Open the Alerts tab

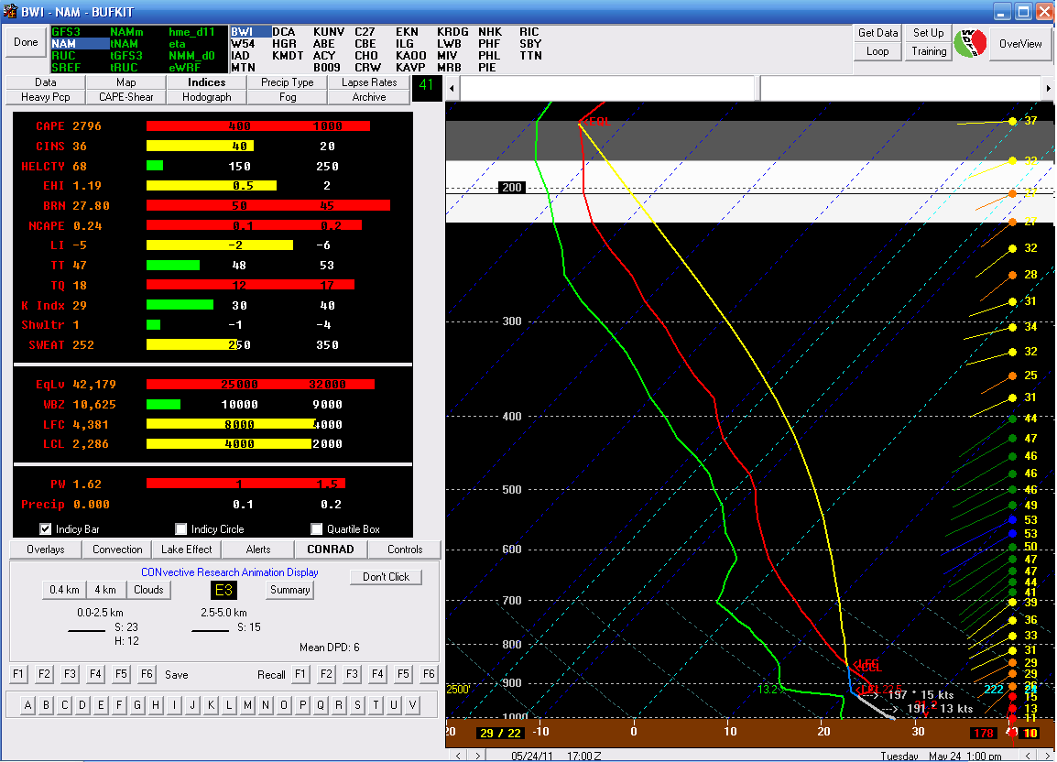click(x=258, y=550)
